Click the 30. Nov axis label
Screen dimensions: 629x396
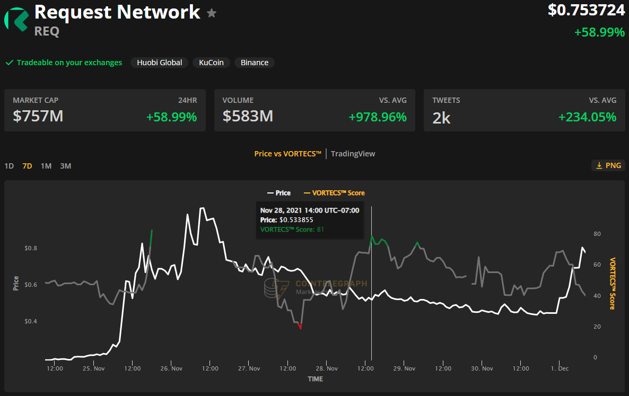click(482, 368)
